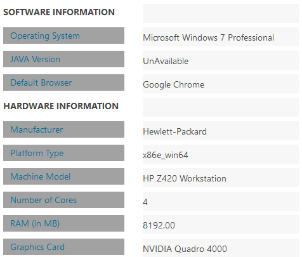Click the x86e_win64 platform value
The width and height of the screenshot is (302, 257).
166,155
